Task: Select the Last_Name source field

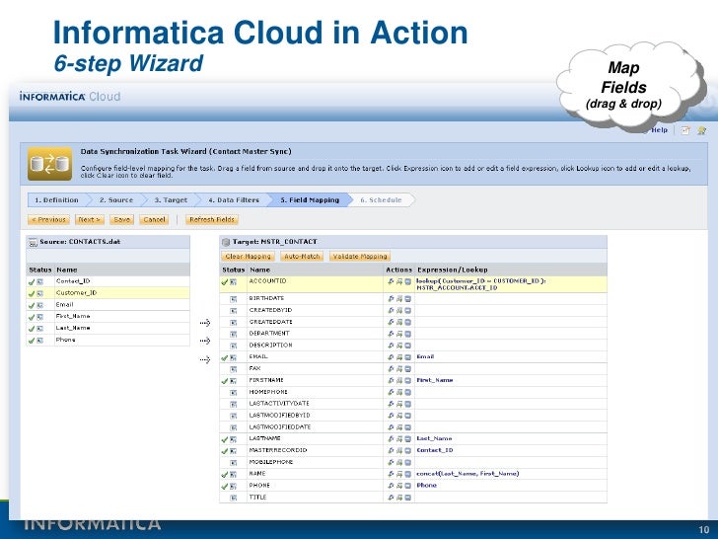Action: pyautogui.click(x=108, y=328)
